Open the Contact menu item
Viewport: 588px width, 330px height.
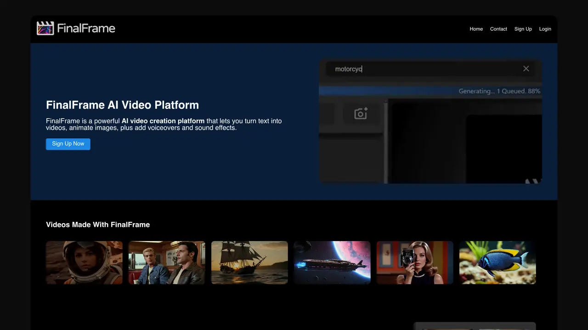(x=498, y=29)
